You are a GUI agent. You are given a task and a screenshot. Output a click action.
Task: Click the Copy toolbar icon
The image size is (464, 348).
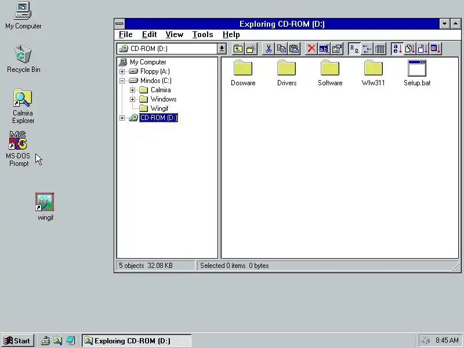281,49
